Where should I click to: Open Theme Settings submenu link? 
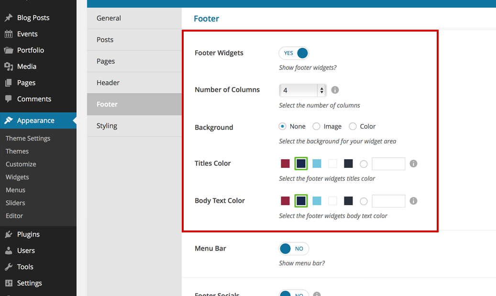tap(28, 139)
